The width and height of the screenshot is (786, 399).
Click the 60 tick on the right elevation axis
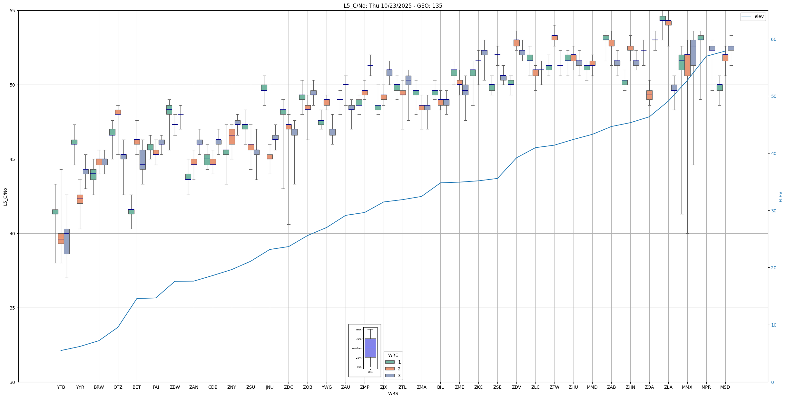773,39
